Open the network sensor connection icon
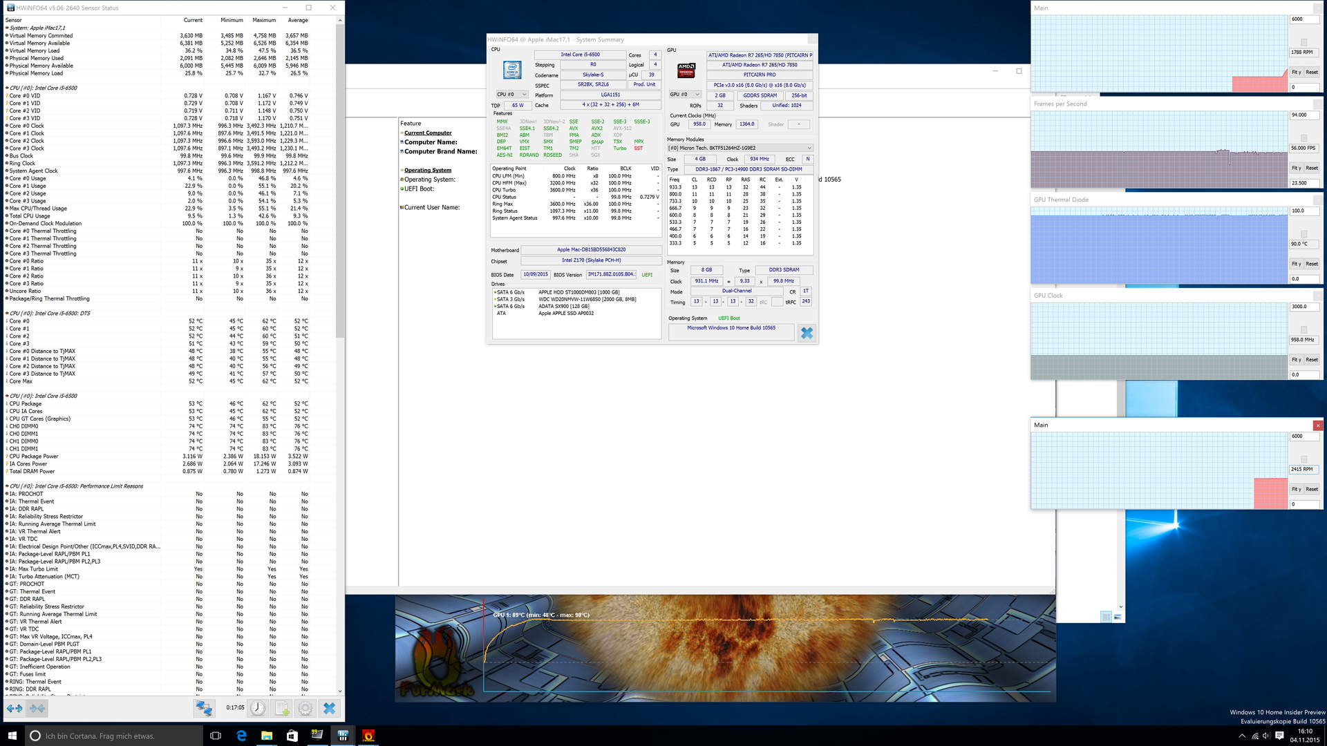Screen dimensions: 1327x746 coord(204,708)
